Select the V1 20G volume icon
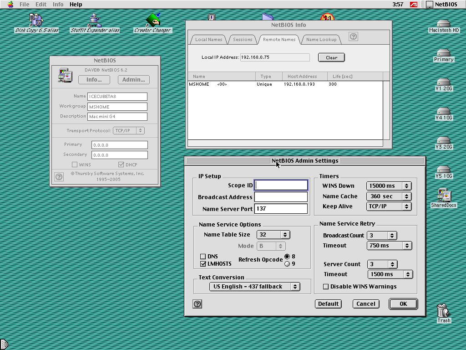This screenshot has width=466, height=350. tap(444, 82)
